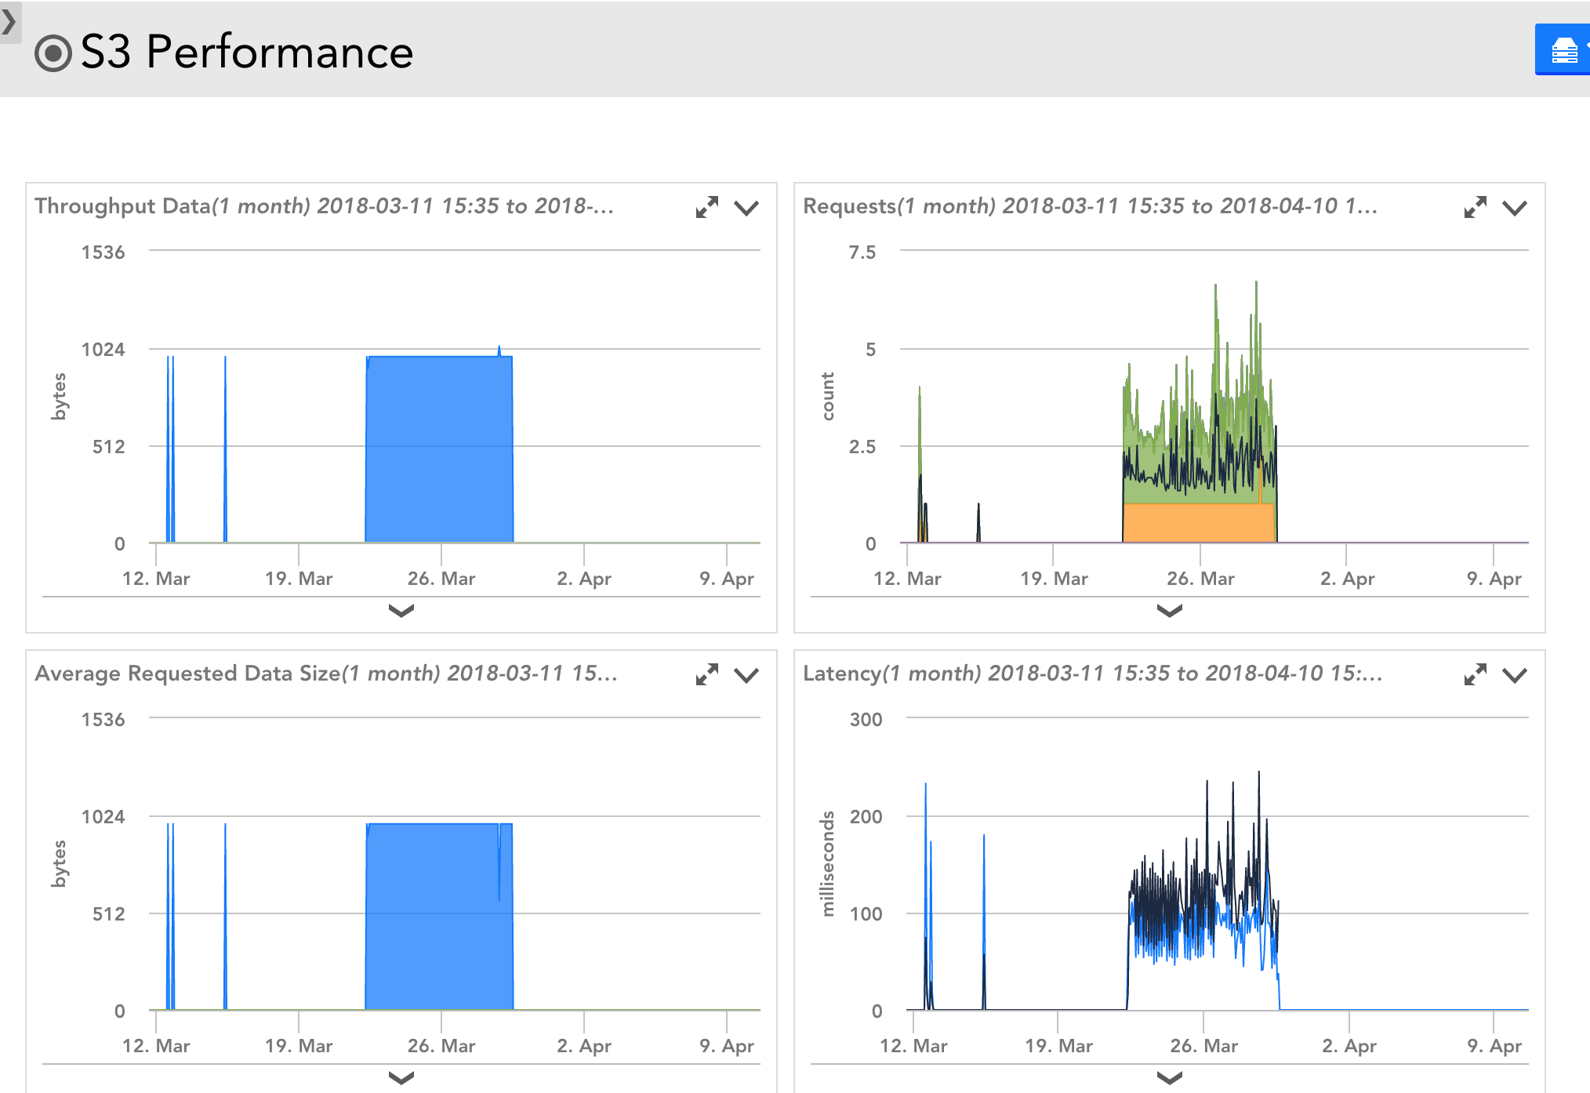The width and height of the screenshot is (1590, 1093).
Task: Click blue filled area in Throughput Data graph
Action: coord(439,449)
